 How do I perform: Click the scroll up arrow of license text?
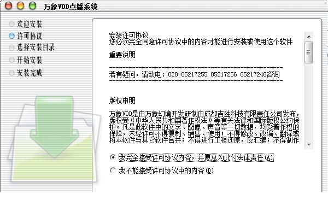[309, 37]
